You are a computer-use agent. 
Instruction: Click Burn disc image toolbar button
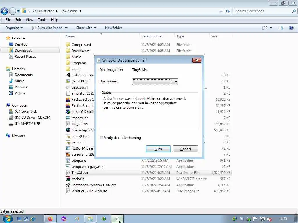(x=47, y=28)
